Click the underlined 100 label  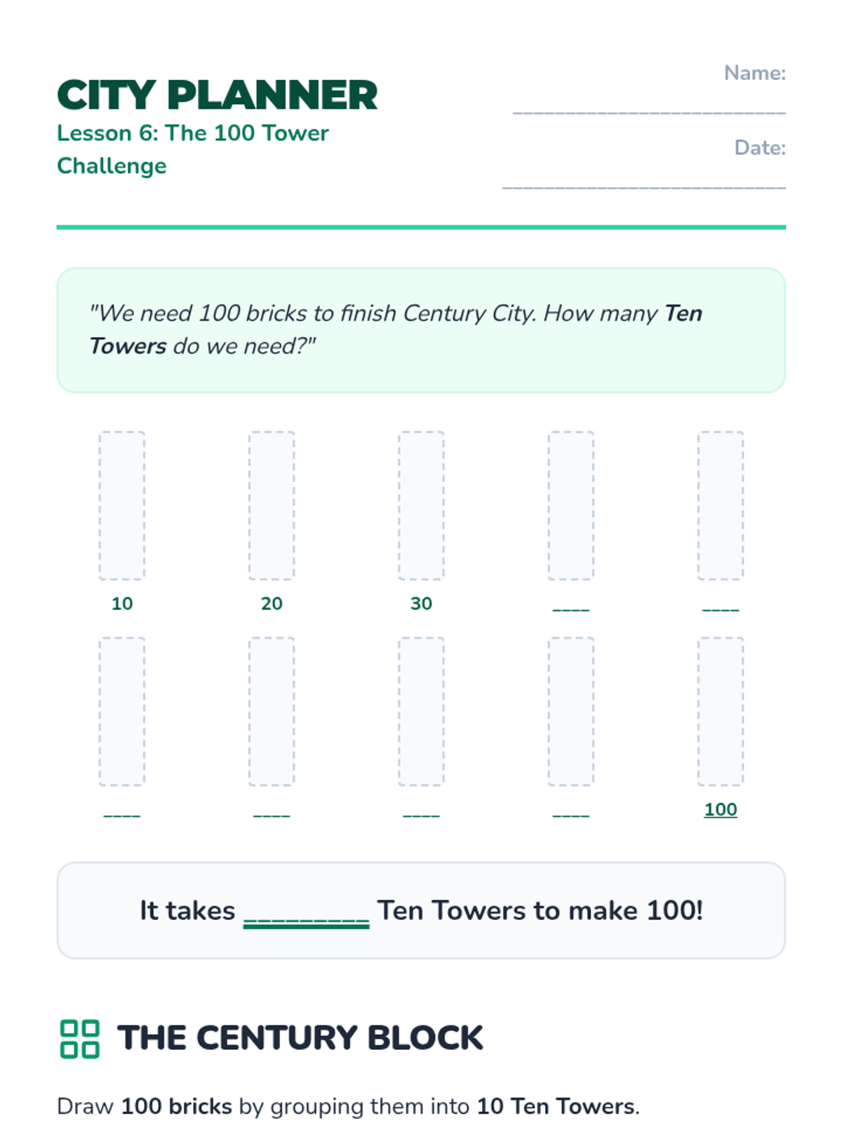pos(721,809)
